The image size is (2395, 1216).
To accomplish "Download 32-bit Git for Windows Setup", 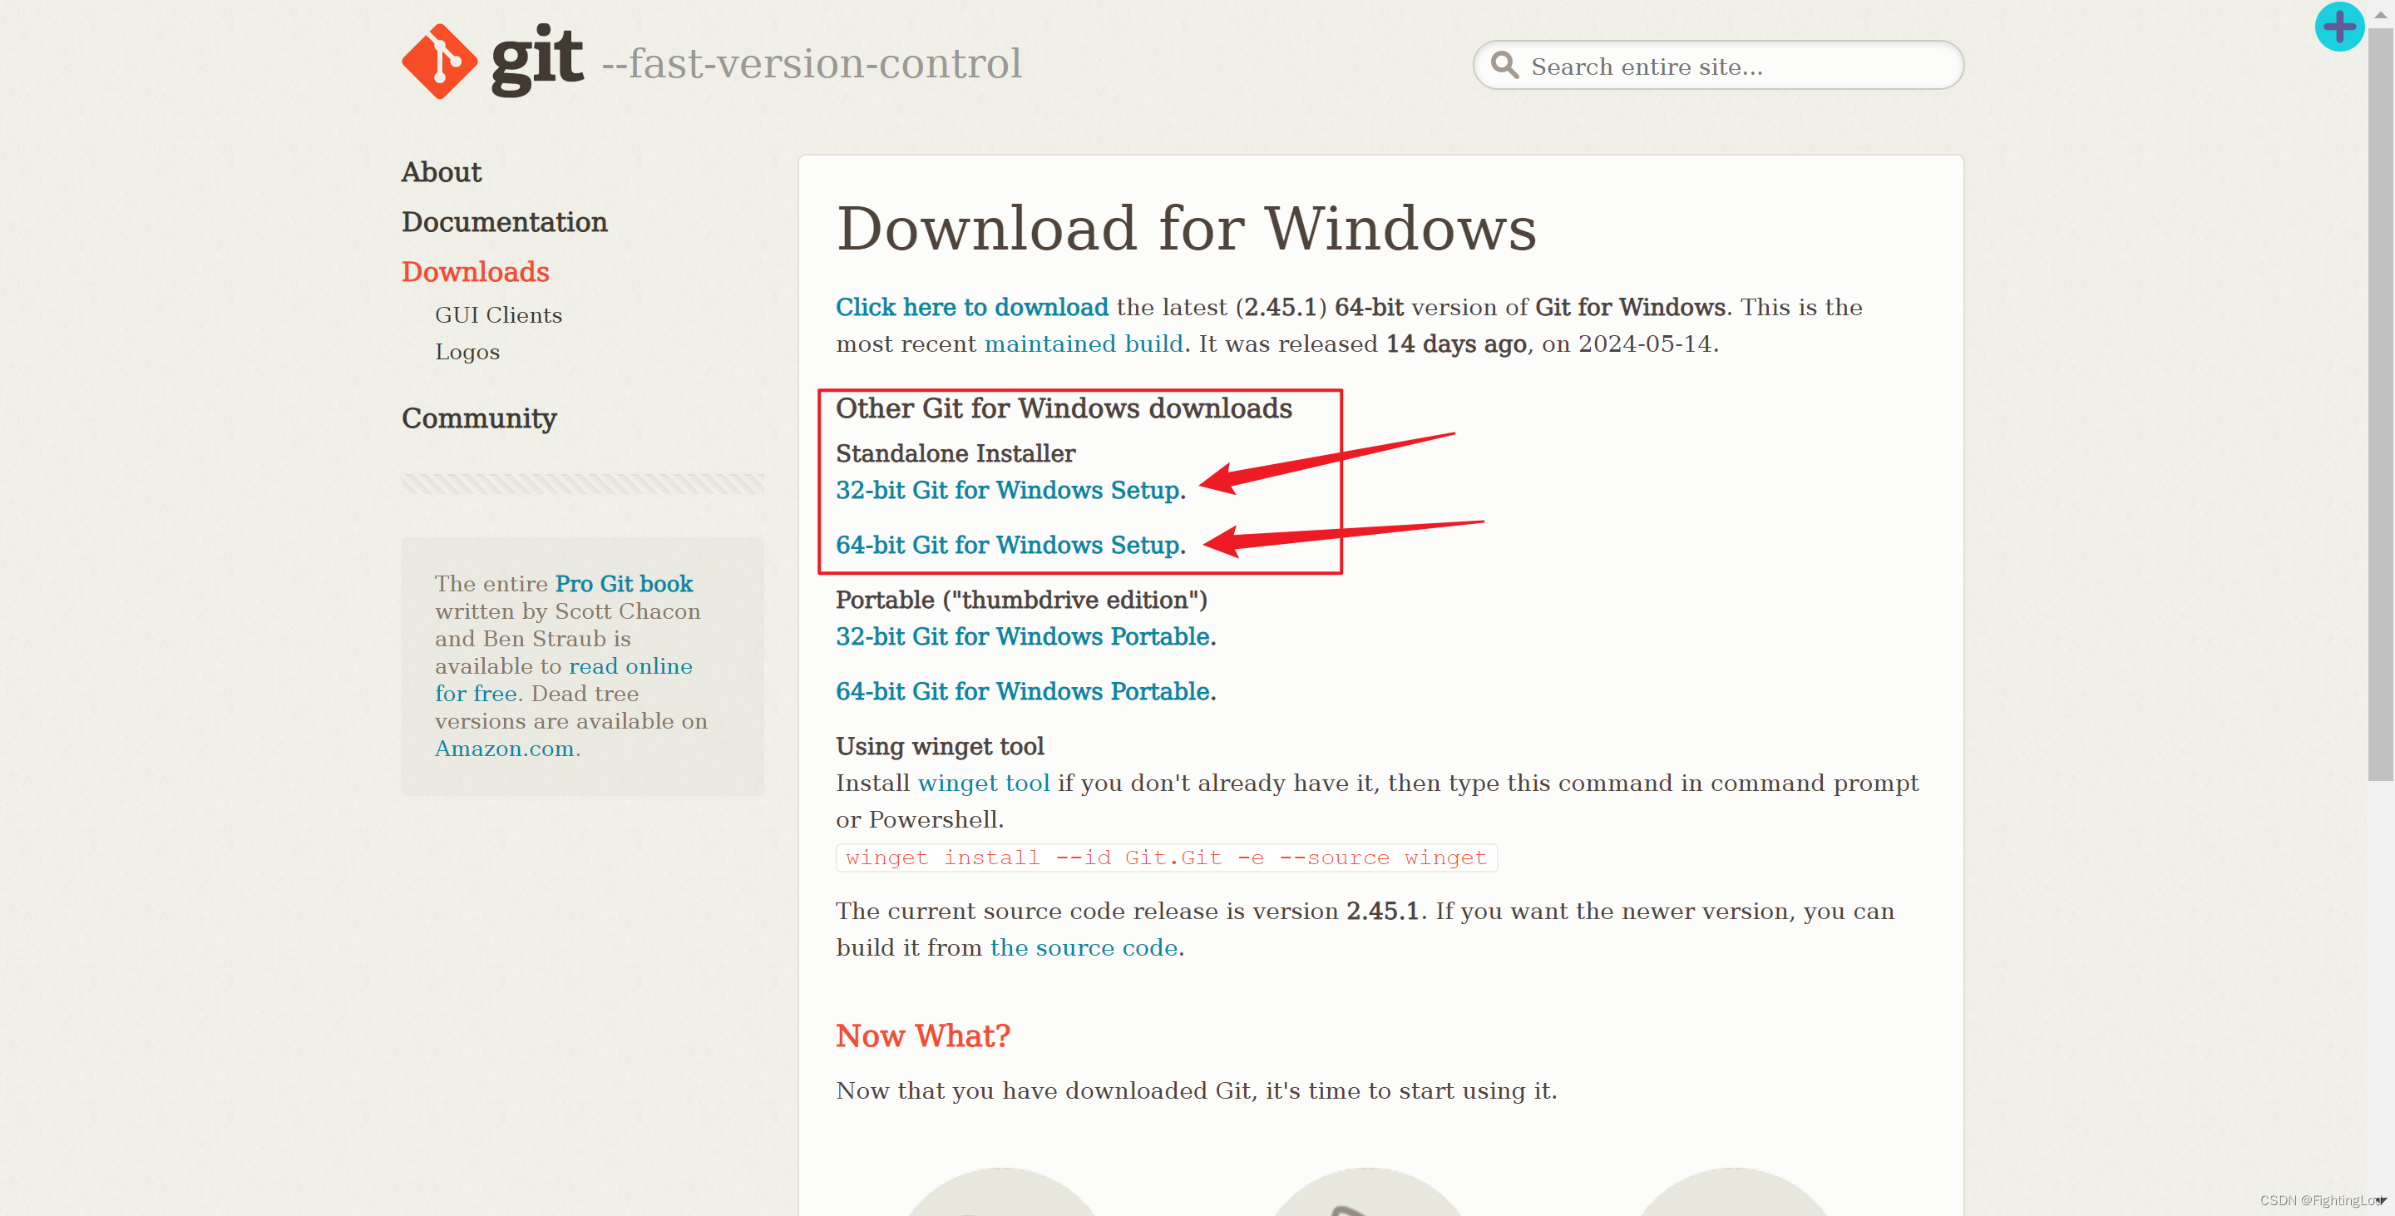I will 1010,490.
